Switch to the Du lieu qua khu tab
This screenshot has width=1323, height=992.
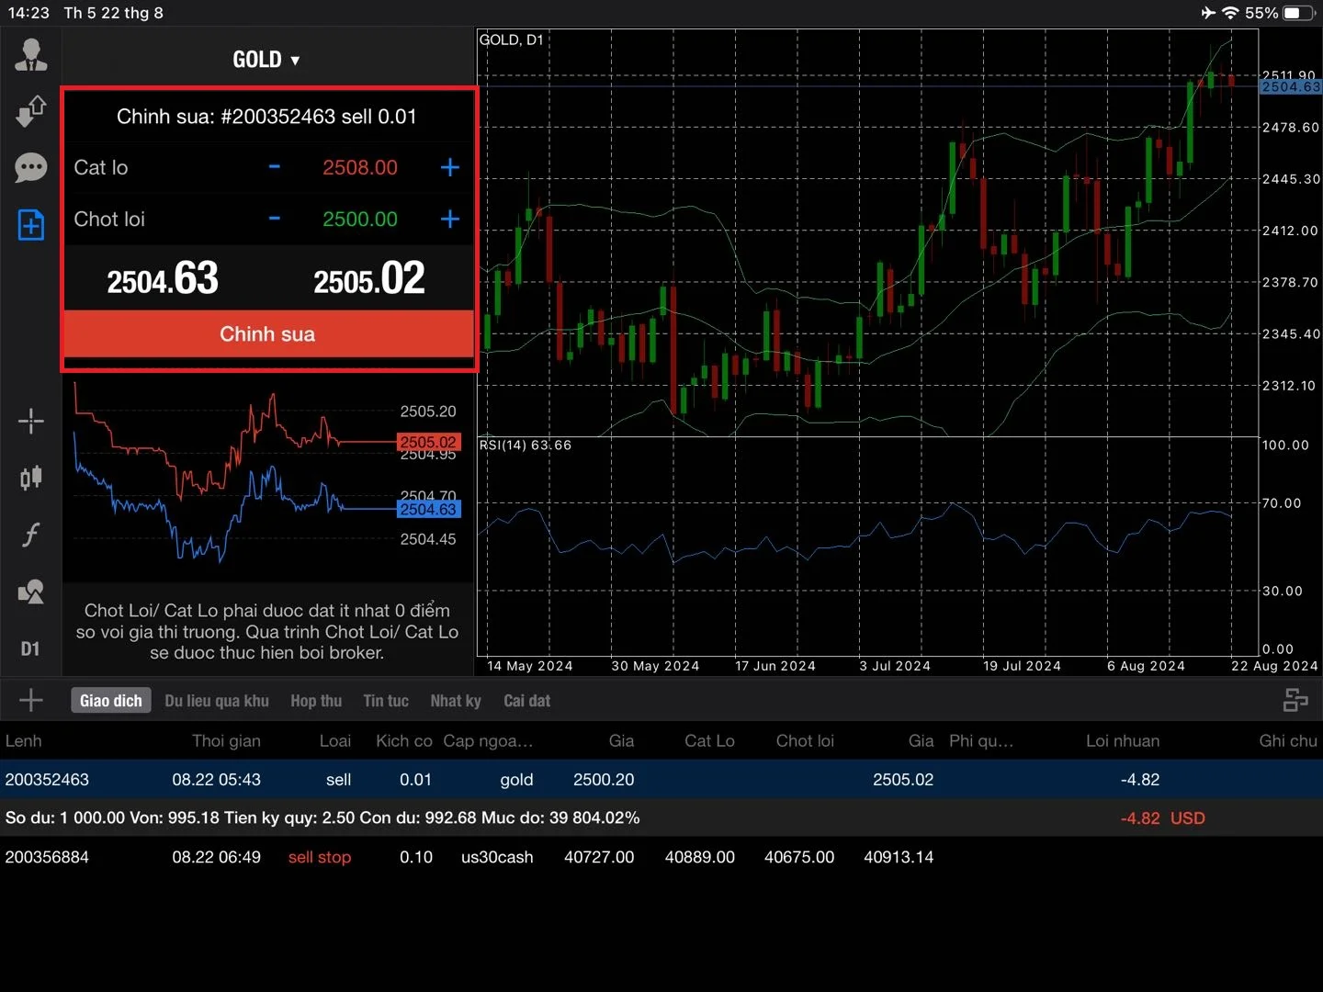pos(217,701)
